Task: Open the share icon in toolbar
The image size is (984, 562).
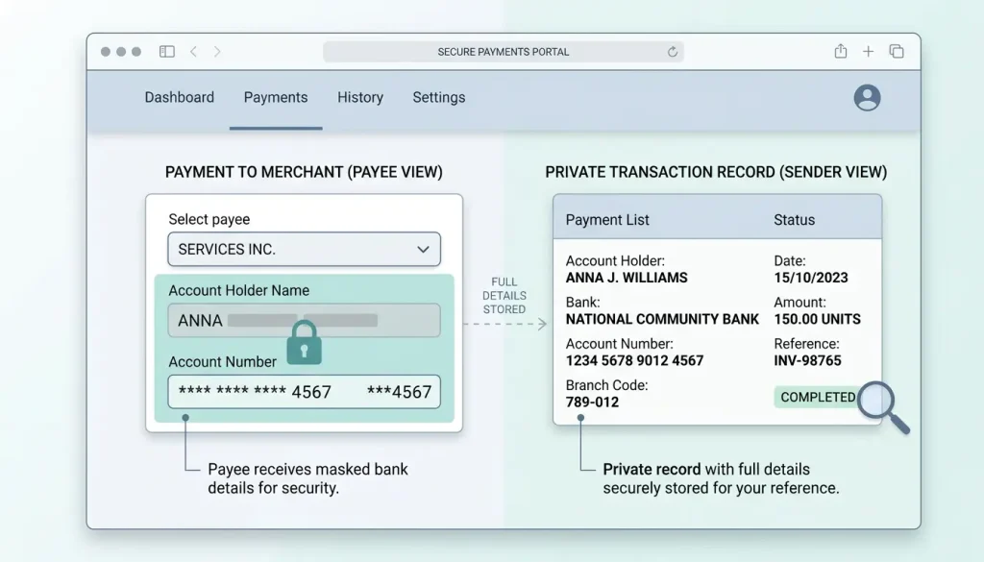Action: pos(841,51)
